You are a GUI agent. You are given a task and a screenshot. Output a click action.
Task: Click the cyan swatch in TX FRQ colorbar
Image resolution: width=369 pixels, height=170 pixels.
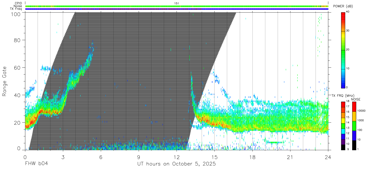pos(343,132)
